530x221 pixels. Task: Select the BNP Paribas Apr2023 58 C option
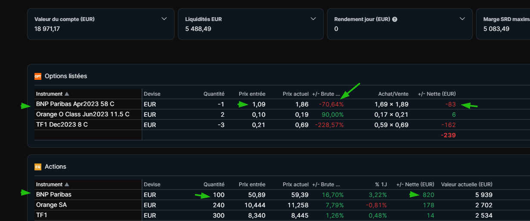(x=75, y=104)
